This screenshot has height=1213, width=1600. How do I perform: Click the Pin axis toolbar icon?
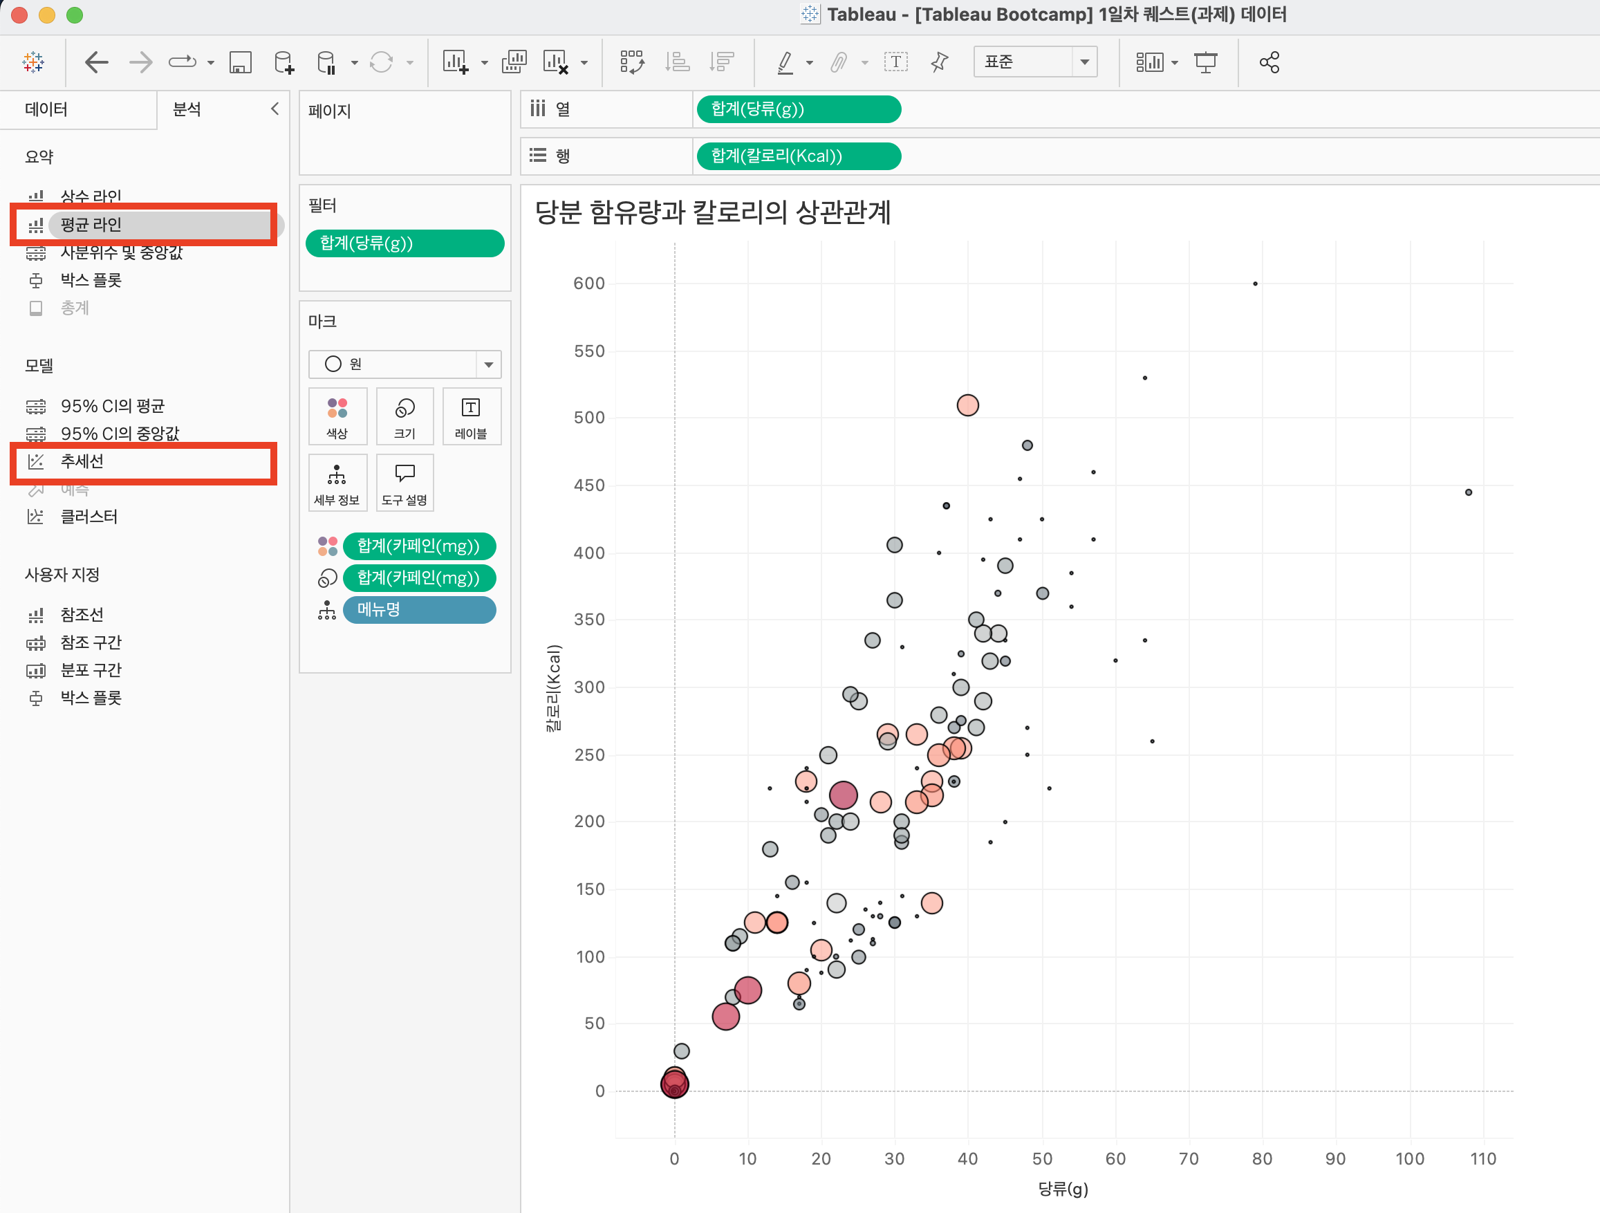(939, 63)
